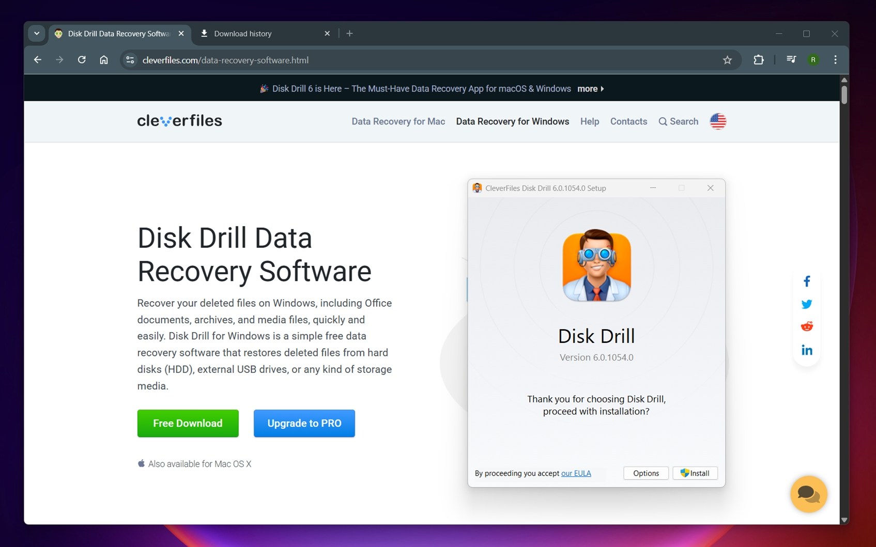Image resolution: width=876 pixels, height=547 pixels.
Task: Open the Reddit share icon
Action: 806,326
